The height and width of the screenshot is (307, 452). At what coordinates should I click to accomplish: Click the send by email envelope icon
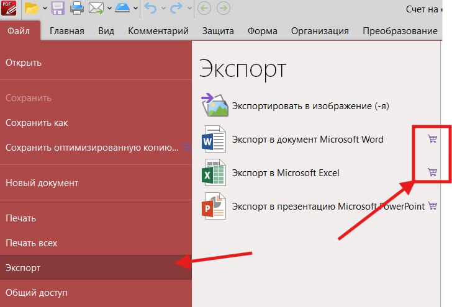coord(96,9)
